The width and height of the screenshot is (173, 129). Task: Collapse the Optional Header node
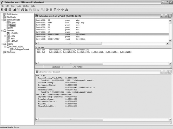tap(2, 20)
